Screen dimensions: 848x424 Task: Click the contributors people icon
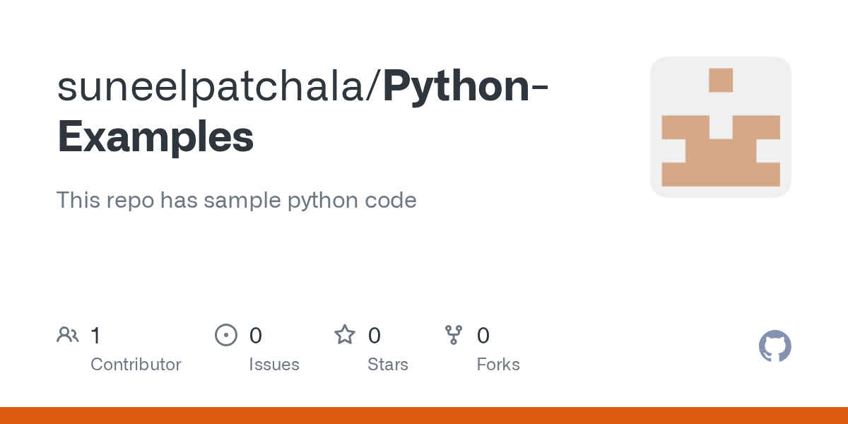[67, 334]
